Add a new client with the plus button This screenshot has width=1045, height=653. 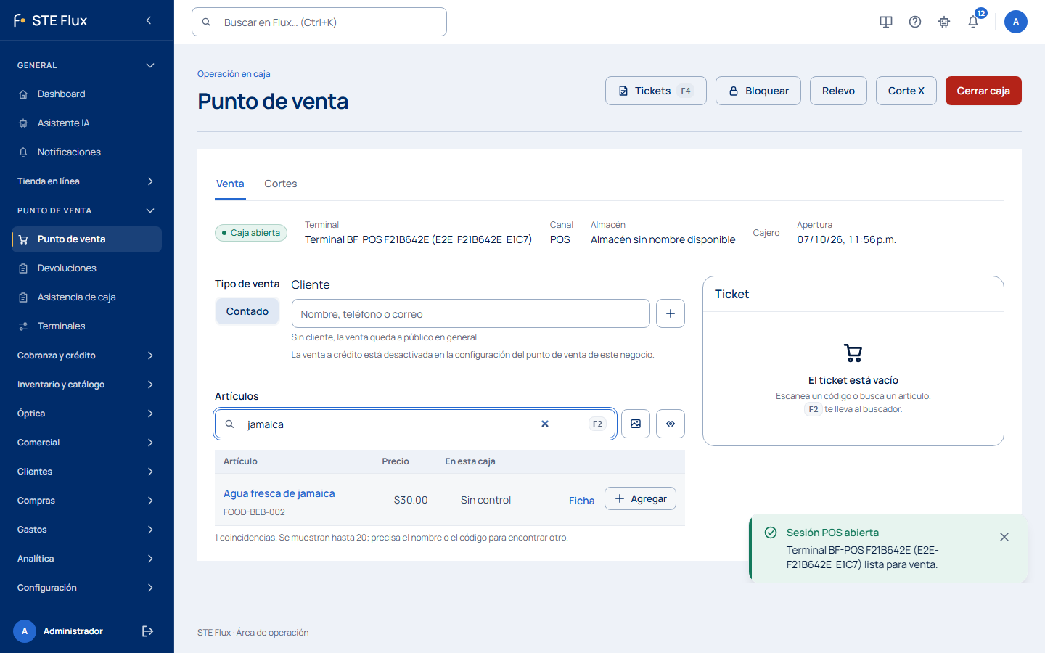671,313
